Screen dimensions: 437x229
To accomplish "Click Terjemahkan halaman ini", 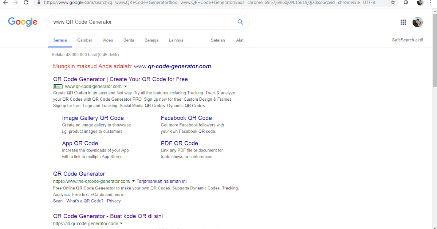I will tap(162, 181).
